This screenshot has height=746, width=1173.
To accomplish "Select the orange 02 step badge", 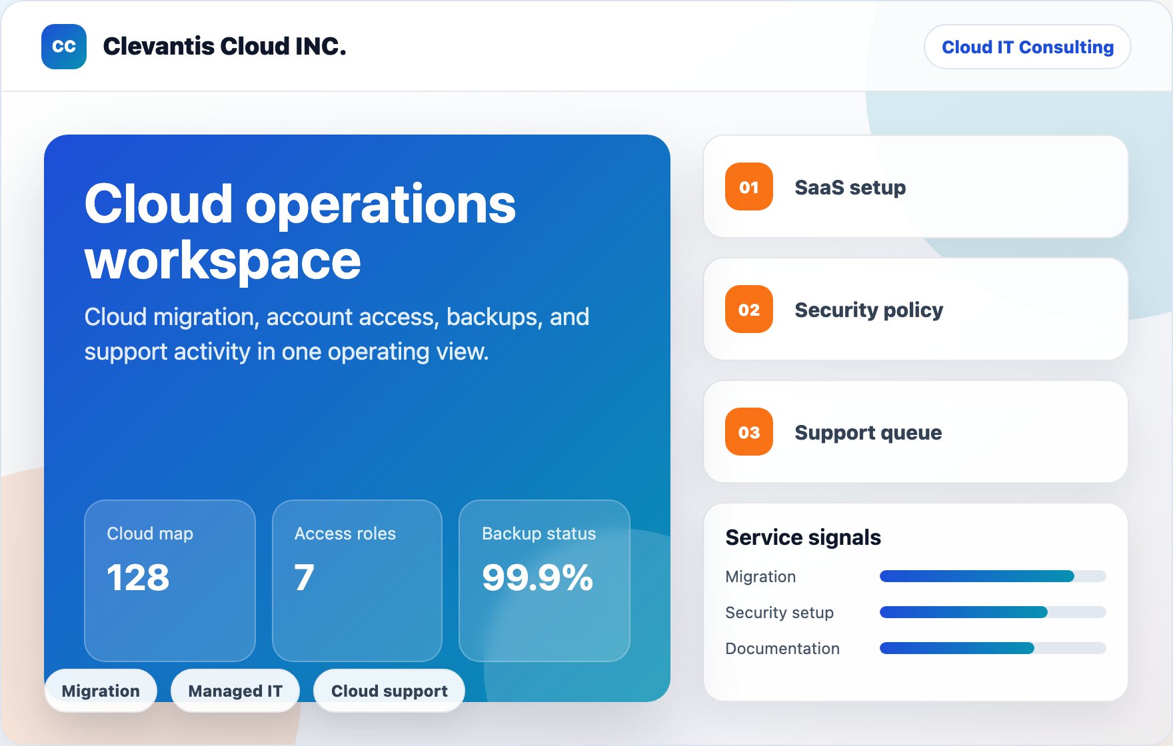I will pyautogui.click(x=749, y=309).
